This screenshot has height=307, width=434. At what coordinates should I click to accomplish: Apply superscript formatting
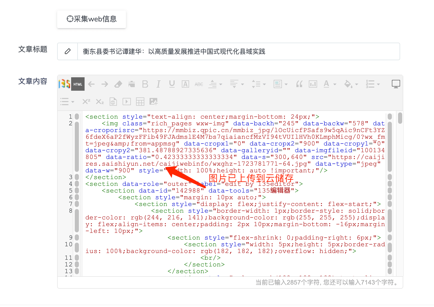86,102
